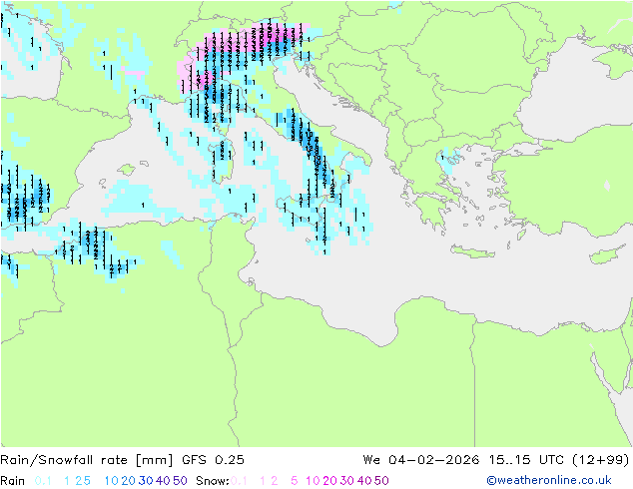Click the Snow legend value 10

[x=313, y=481]
